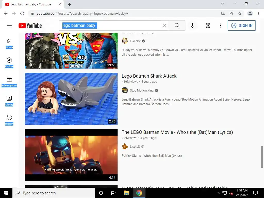Click the network icon in the tray

(225, 193)
